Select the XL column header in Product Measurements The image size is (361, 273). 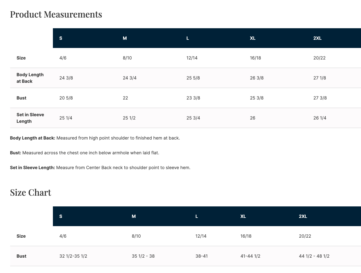click(x=252, y=38)
